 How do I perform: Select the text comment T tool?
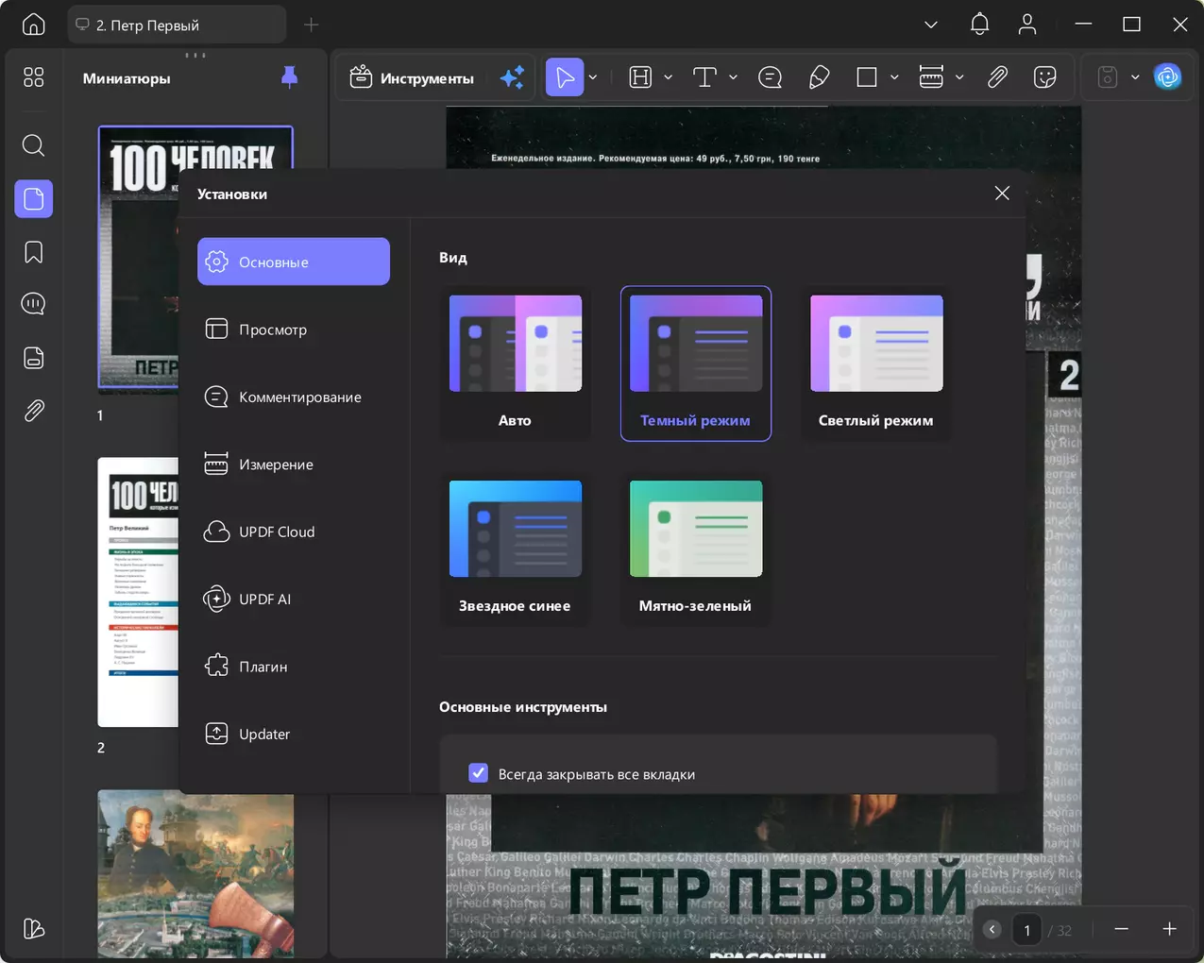pyautogui.click(x=705, y=77)
